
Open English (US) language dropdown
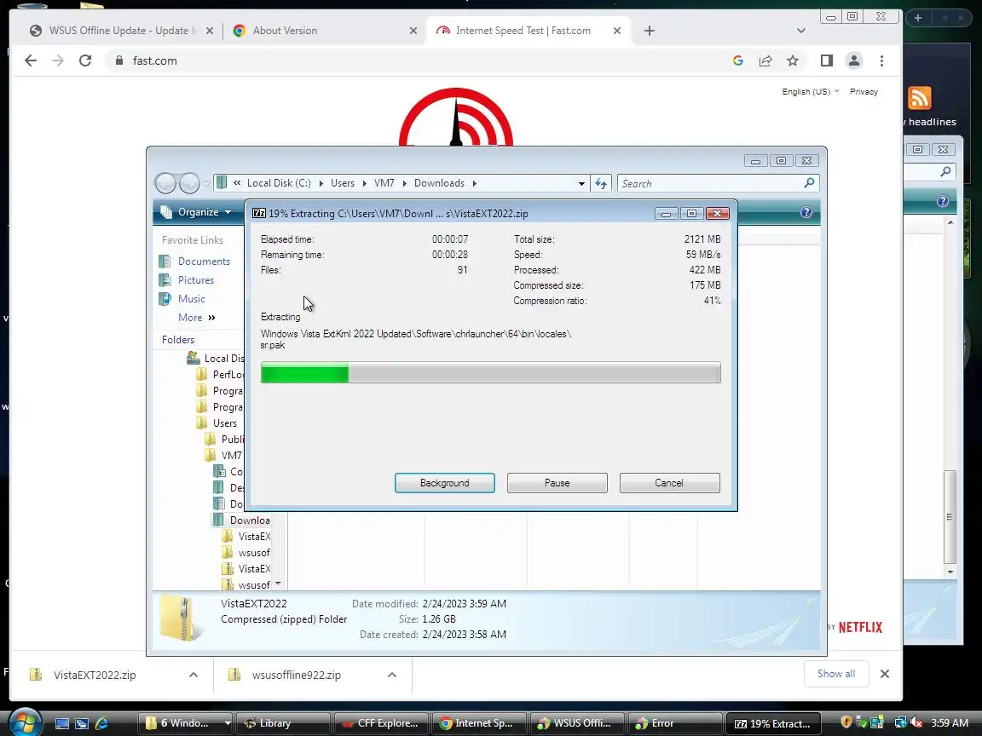tap(810, 91)
